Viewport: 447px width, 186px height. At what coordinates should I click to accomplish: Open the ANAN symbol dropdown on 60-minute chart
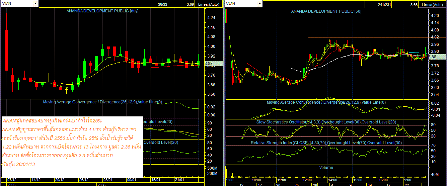[x=259, y=4]
